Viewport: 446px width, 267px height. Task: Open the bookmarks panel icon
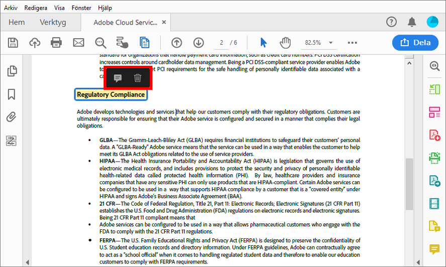tap(12, 94)
